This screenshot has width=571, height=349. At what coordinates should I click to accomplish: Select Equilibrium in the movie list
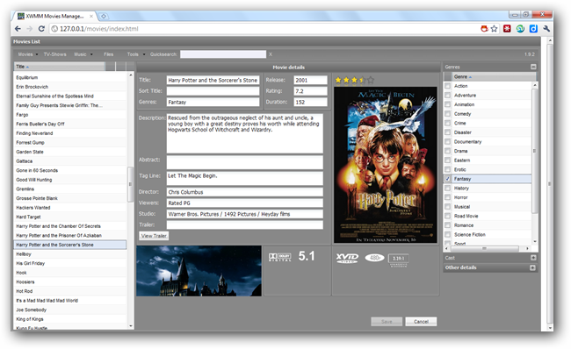[x=70, y=77]
